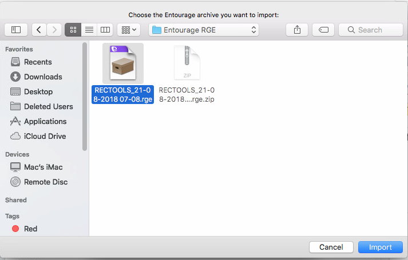The width and height of the screenshot is (408, 260).
Task: Click the iCloud Drive cloud icon
Action: (15, 136)
